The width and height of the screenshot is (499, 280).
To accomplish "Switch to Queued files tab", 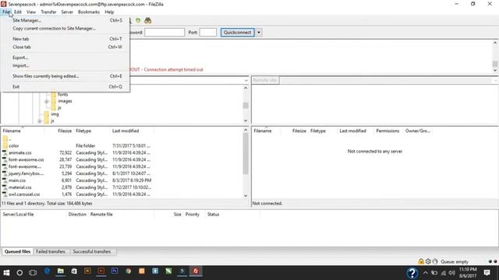I will 17,251.
